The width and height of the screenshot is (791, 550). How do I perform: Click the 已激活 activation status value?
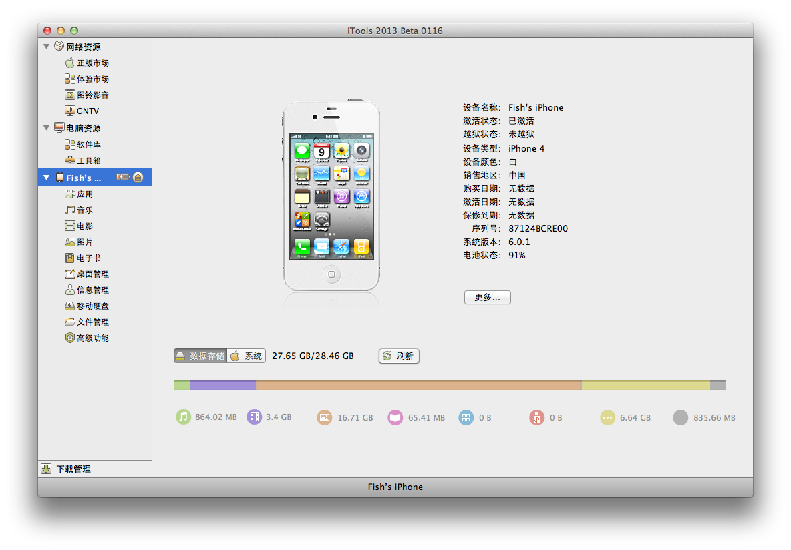(x=521, y=121)
